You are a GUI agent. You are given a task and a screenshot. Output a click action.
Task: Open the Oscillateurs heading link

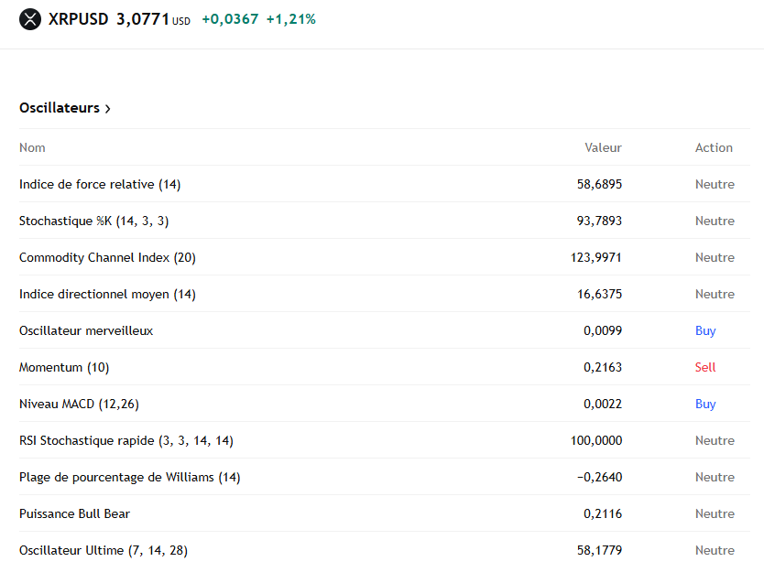(x=60, y=108)
